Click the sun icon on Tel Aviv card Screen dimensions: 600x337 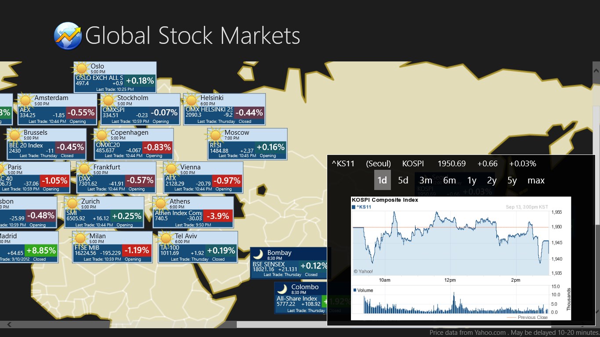point(166,239)
